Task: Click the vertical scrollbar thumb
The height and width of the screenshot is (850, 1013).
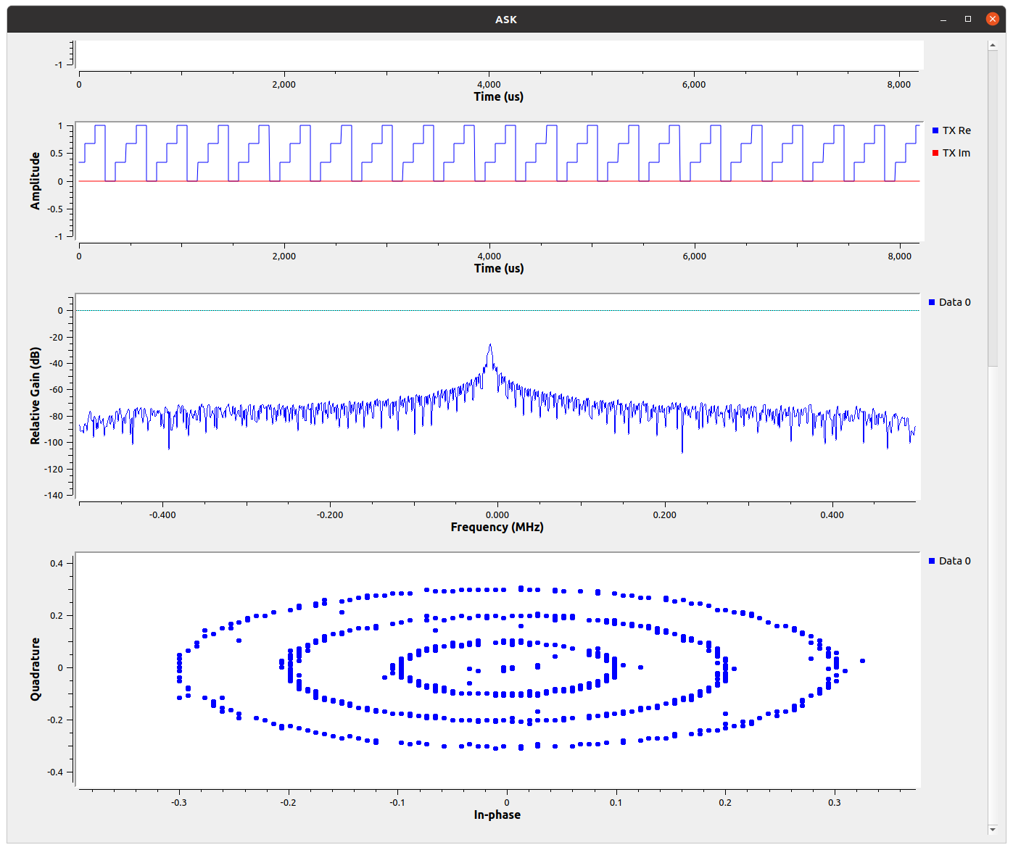Action: (x=993, y=209)
